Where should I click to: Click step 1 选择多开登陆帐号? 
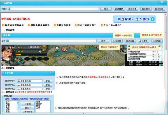(x=13, y=25)
